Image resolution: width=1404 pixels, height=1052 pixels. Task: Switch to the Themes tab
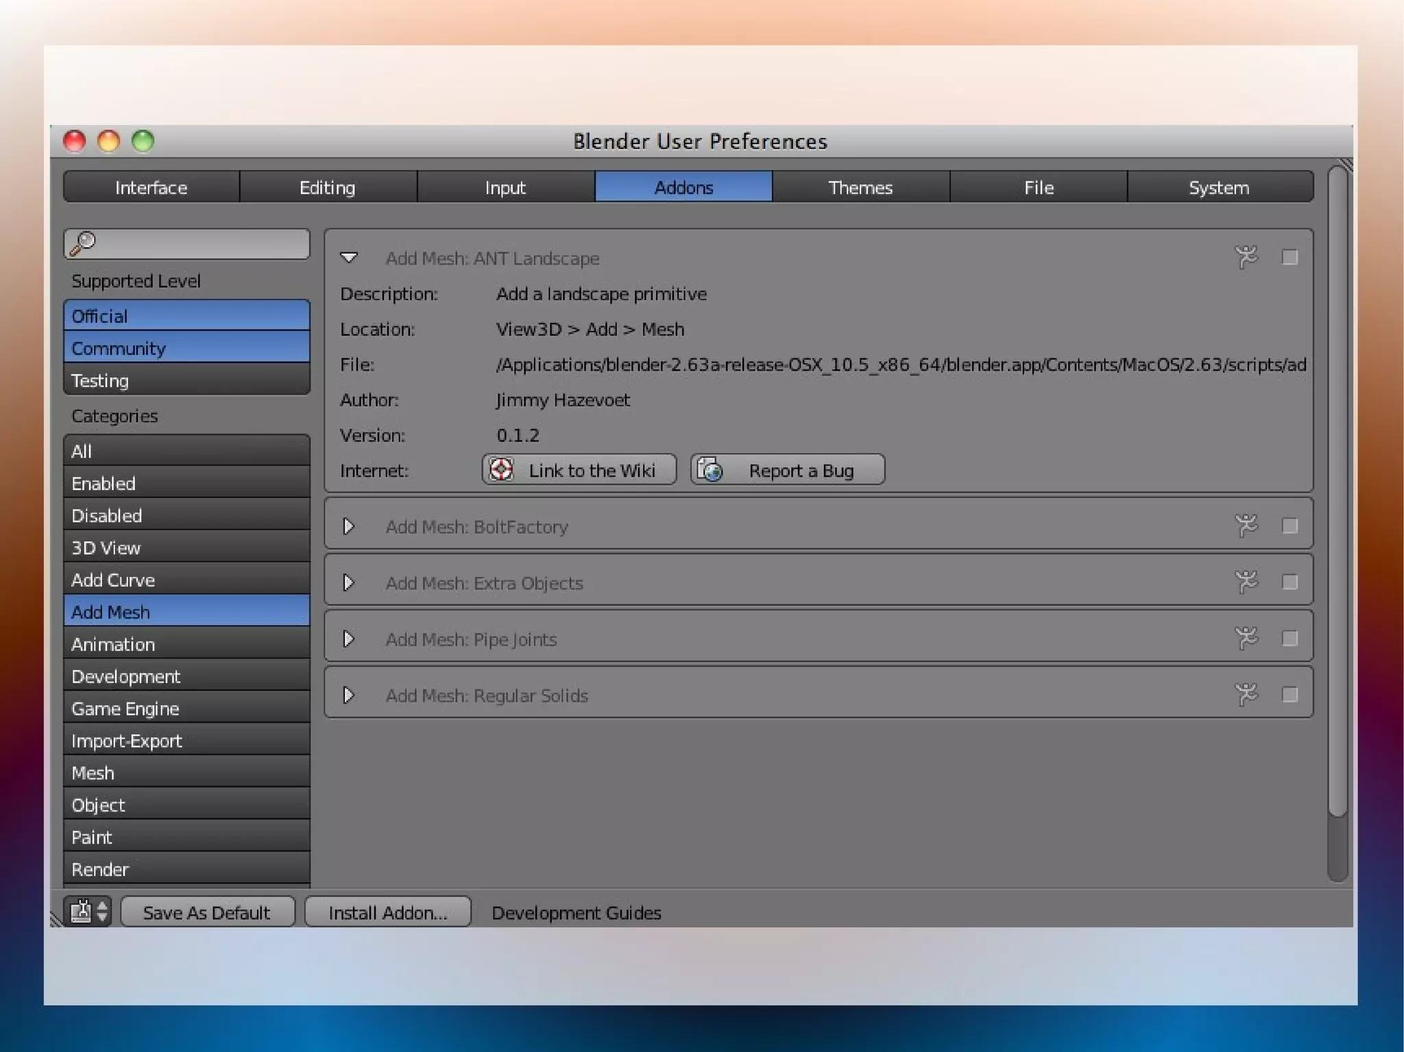[860, 186]
